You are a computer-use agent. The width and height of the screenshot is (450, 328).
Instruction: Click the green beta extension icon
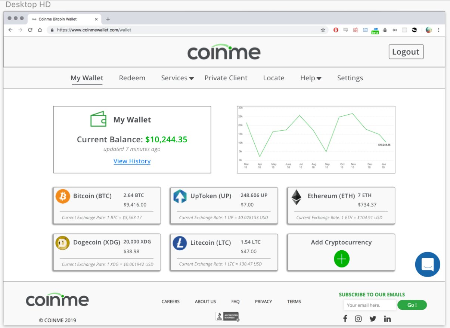click(375, 31)
